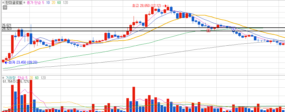285x112 pixels.
Task: Click the orange 20 volume average label
Action: click(31, 78)
